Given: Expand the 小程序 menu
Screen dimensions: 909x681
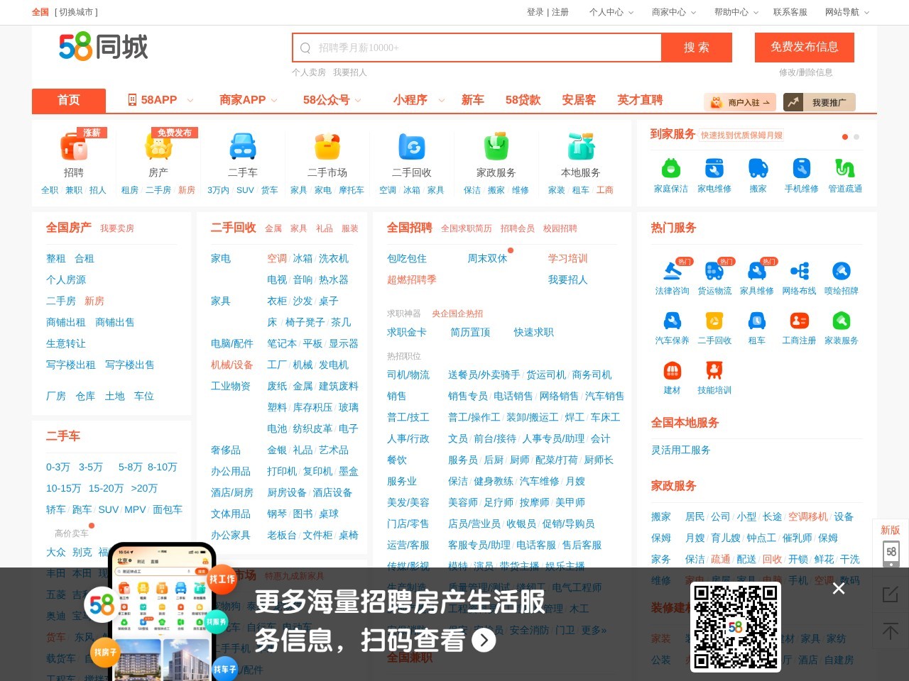Looking at the screenshot, I should pyautogui.click(x=419, y=100).
